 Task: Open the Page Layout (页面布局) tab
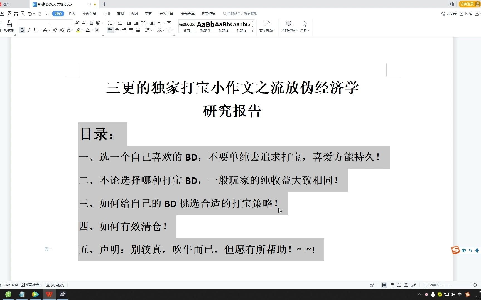point(89,14)
